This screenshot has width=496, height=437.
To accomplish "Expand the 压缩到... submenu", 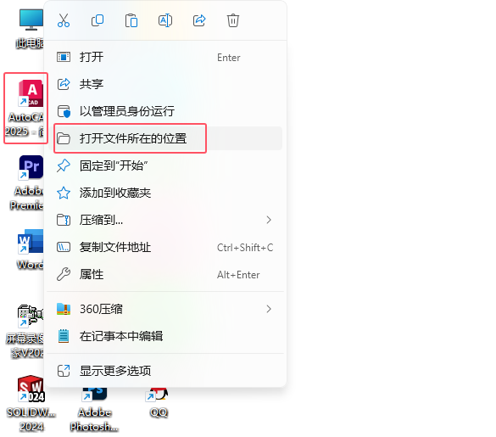I will (x=165, y=220).
